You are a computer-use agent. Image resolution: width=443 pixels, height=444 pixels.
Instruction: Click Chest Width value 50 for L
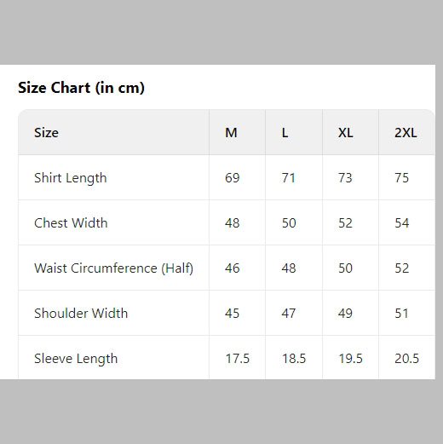tap(289, 223)
